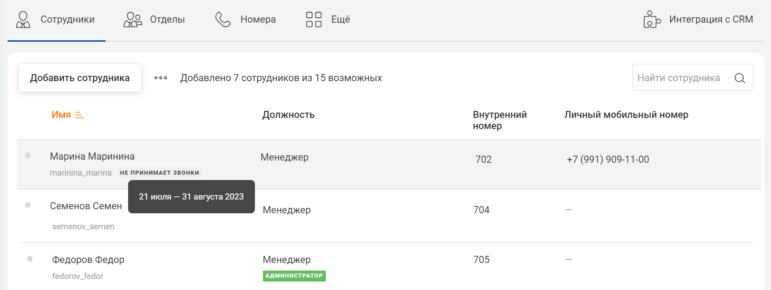This screenshot has height=290, width=771.
Task: Click the phone handset icon for Номера
Action: click(x=223, y=20)
